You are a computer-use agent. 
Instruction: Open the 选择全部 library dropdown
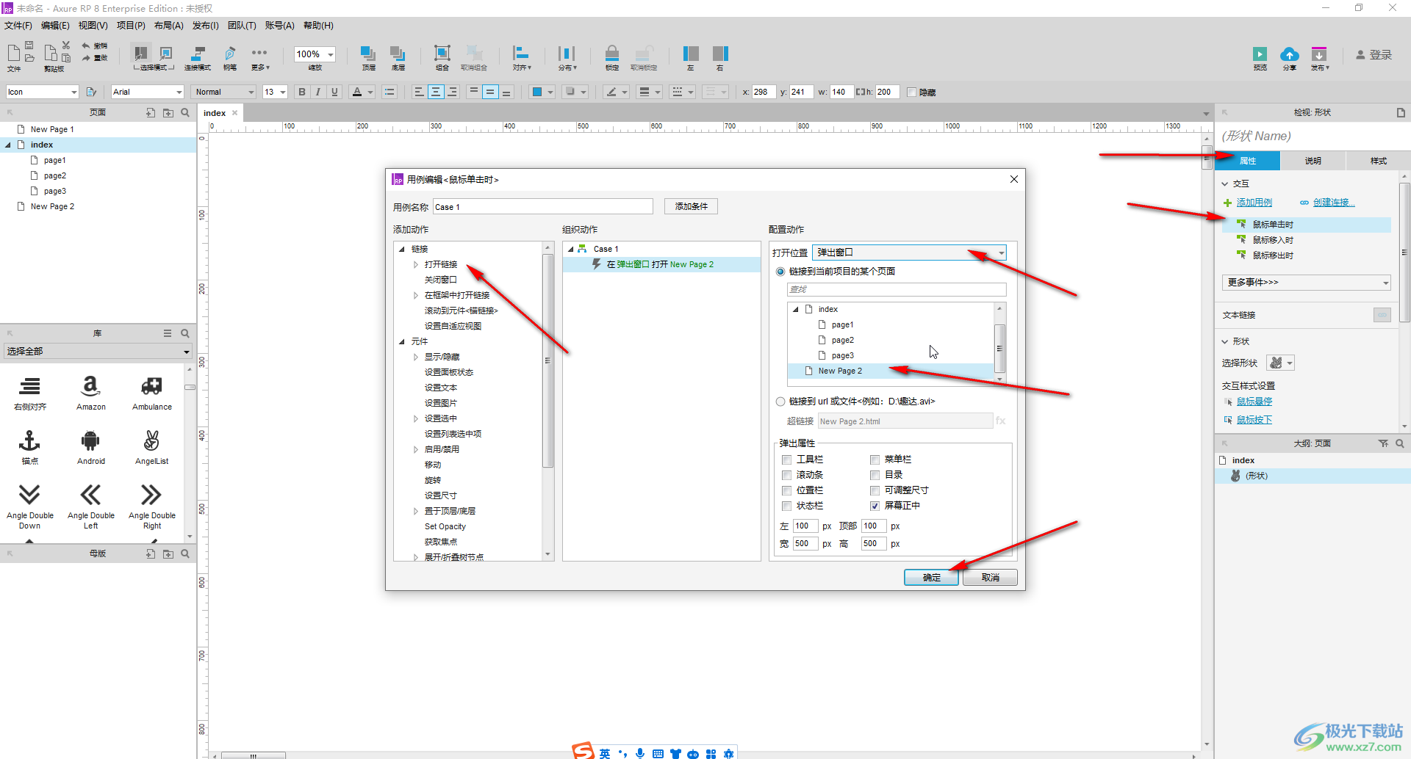[98, 352]
